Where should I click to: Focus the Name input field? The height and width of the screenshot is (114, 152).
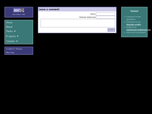[106, 14]
